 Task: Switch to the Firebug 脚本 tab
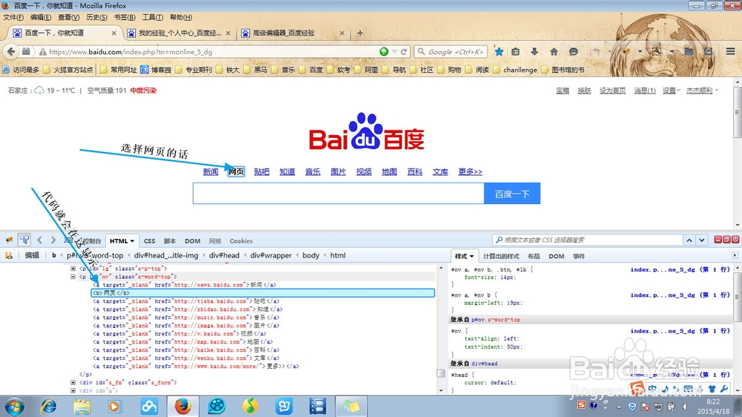170,241
